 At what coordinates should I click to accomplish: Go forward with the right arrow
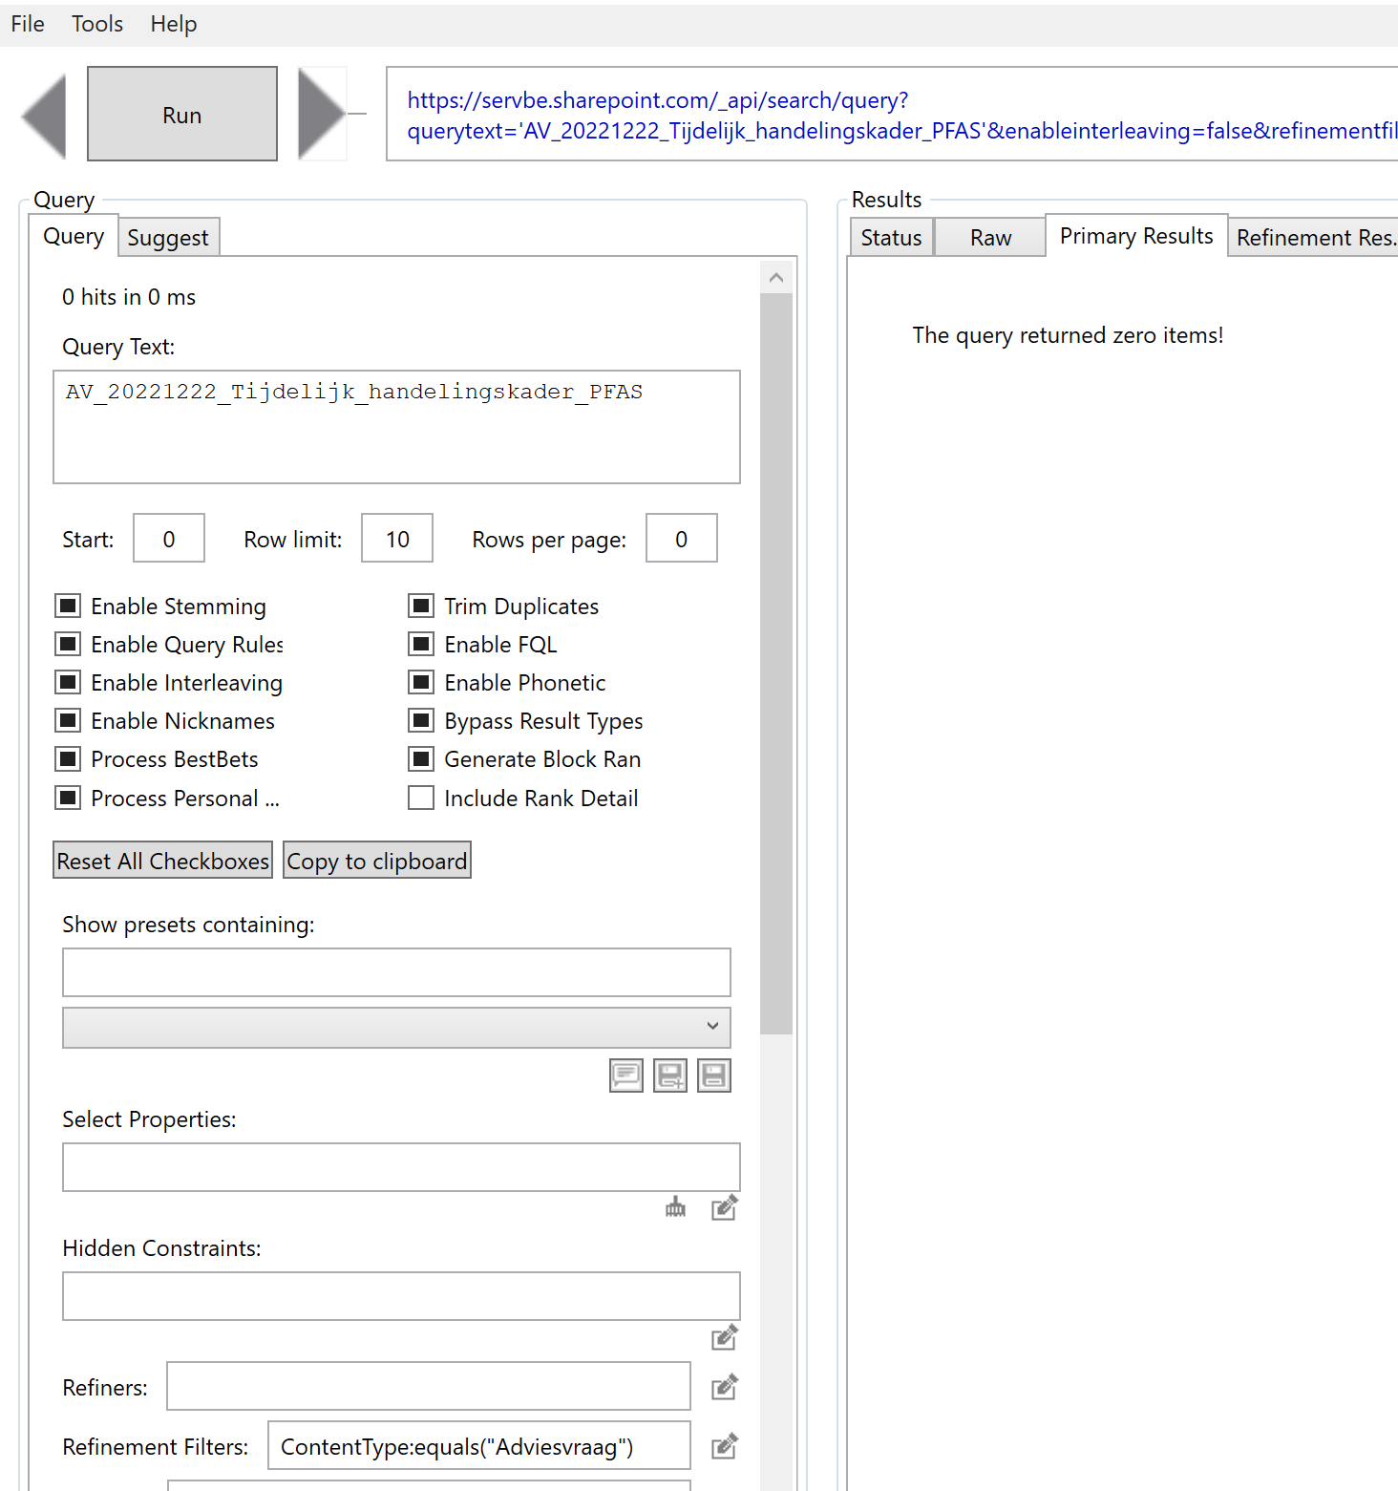click(x=322, y=114)
